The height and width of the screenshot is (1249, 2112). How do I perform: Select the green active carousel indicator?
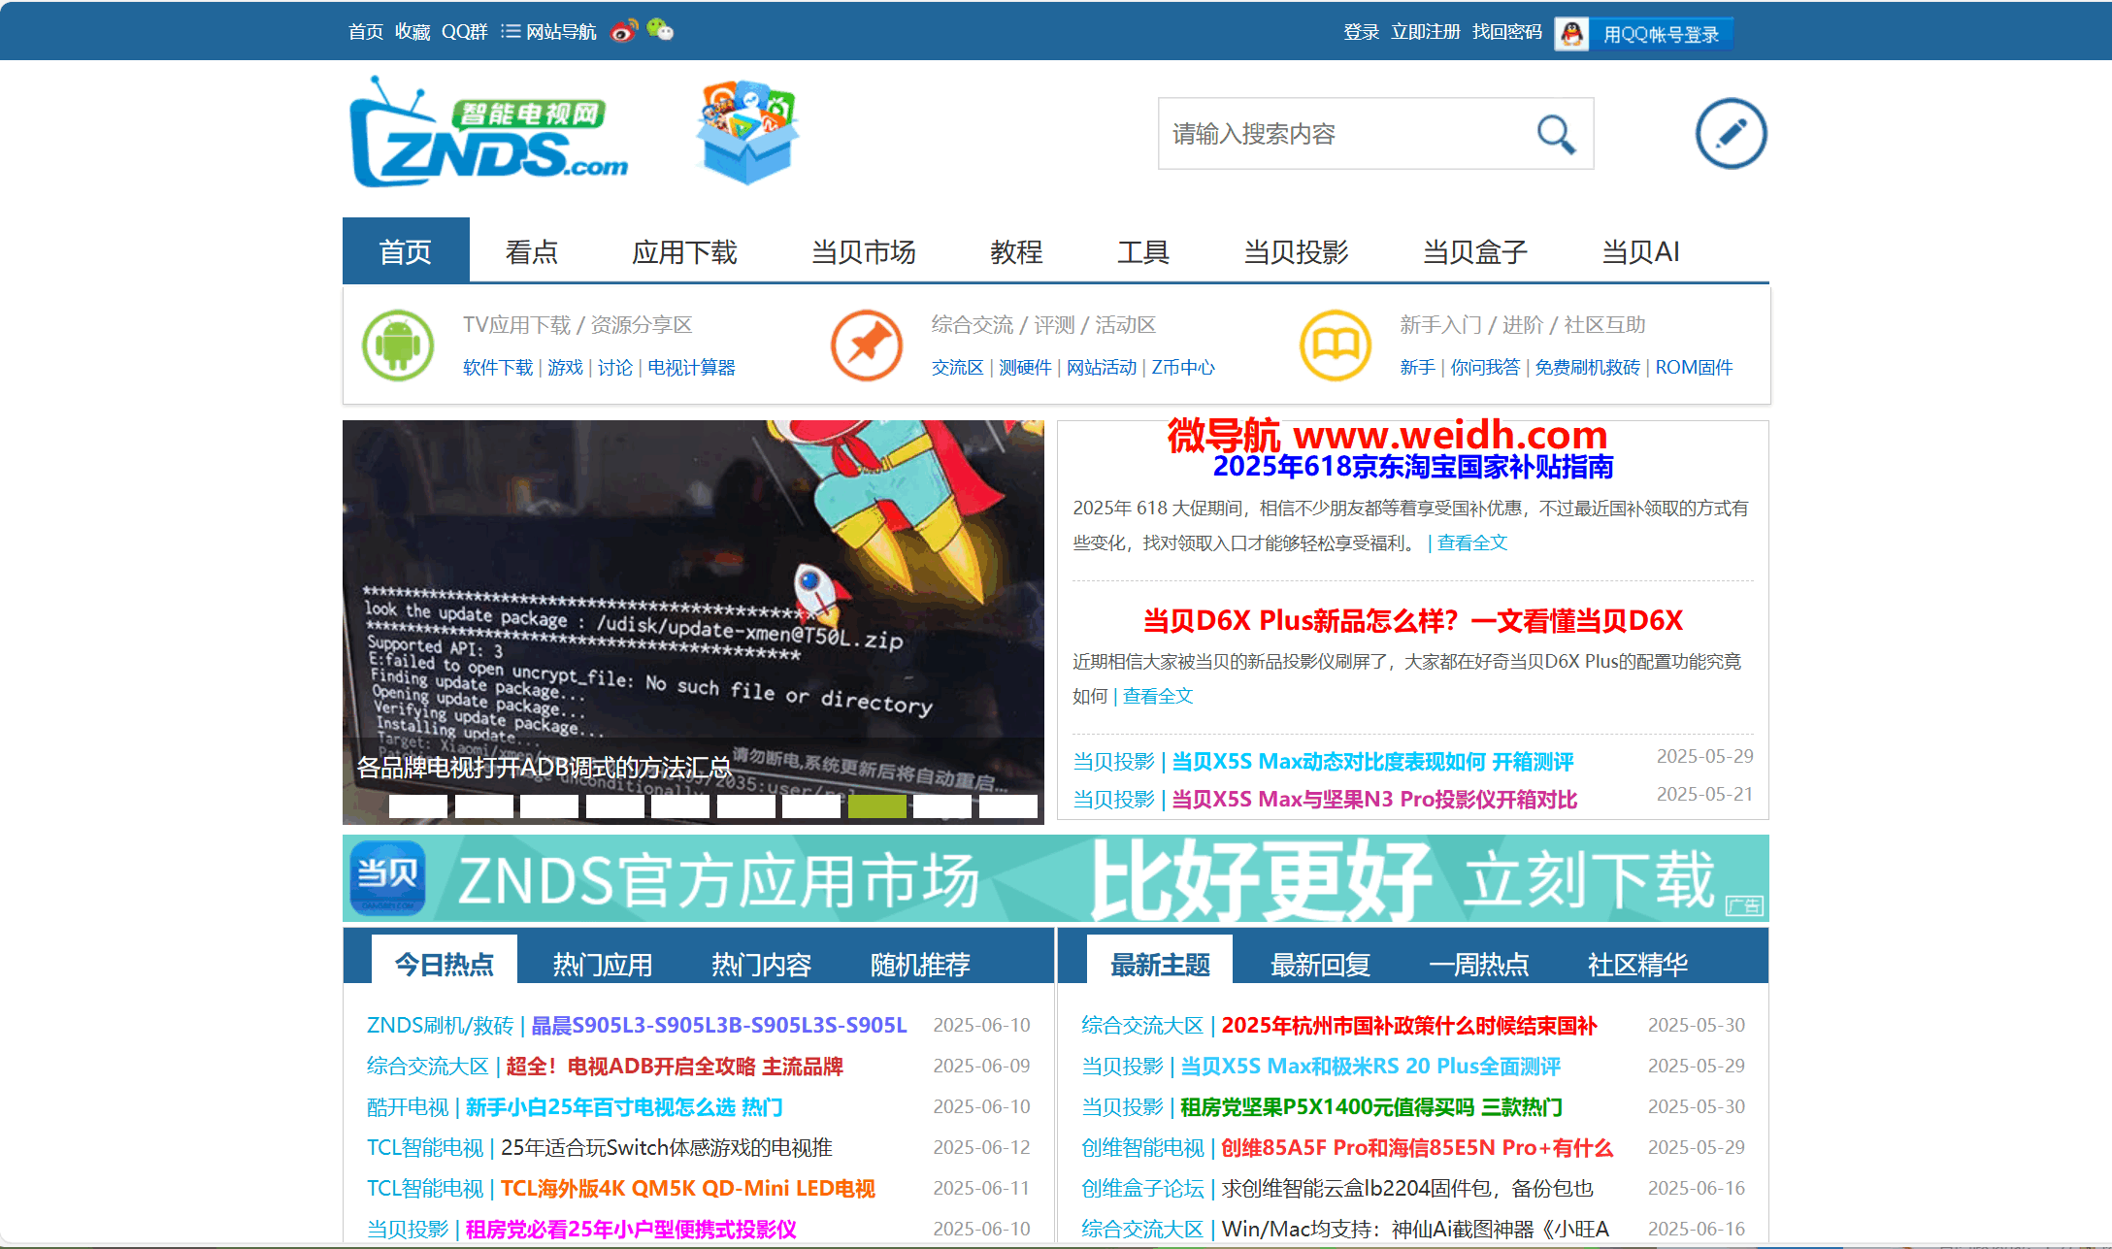click(877, 805)
